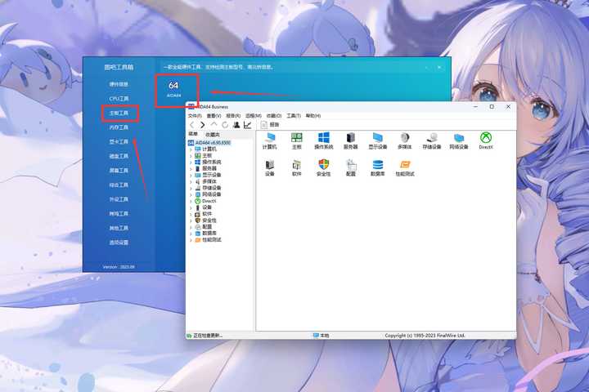Open the 数据库 database icon

pyautogui.click(x=377, y=167)
